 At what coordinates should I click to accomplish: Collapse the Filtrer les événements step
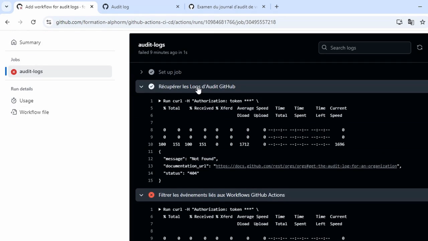point(141,195)
